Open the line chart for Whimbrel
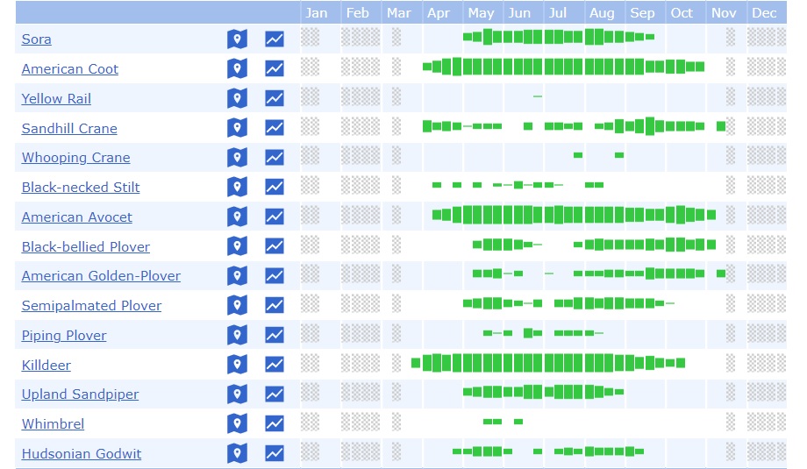Image resolution: width=807 pixels, height=469 pixels. tap(275, 424)
